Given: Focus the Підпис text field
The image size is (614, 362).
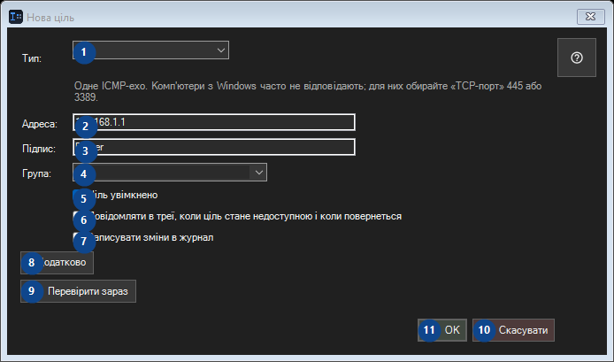Looking at the screenshot, I should pos(214,147).
